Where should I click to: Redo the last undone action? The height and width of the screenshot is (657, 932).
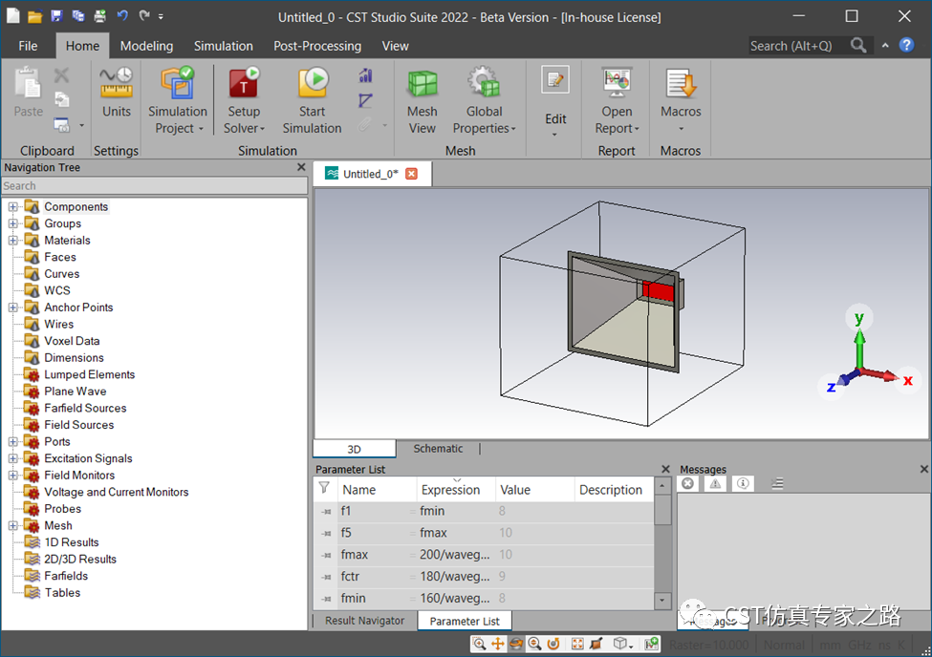(144, 16)
